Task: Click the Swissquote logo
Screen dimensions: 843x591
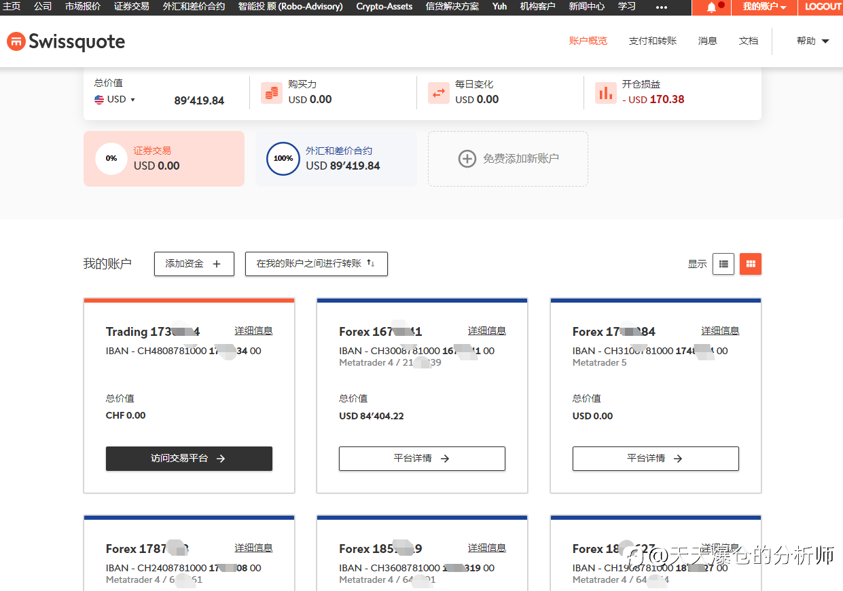Action: click(66, 42)
